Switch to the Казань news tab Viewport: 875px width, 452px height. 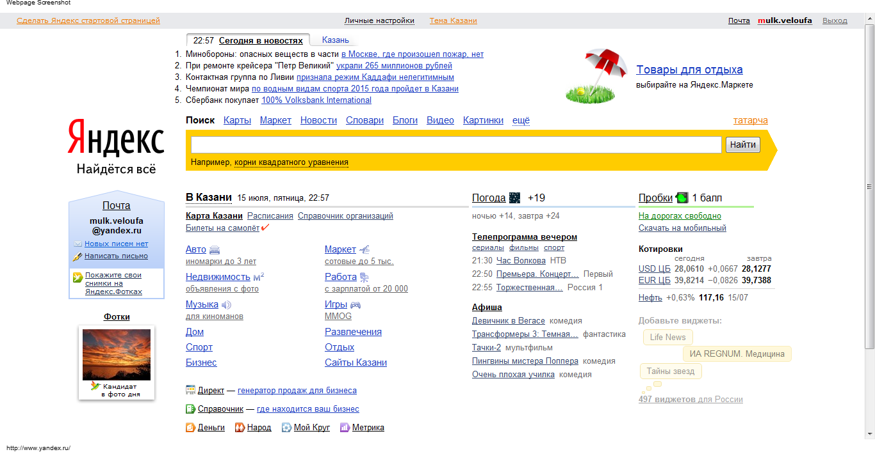coord(336,40)
